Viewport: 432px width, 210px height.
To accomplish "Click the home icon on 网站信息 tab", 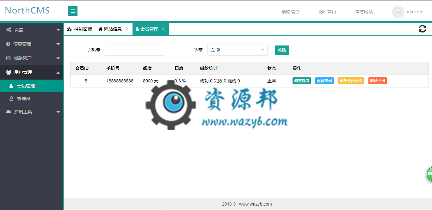I will 100,29.
